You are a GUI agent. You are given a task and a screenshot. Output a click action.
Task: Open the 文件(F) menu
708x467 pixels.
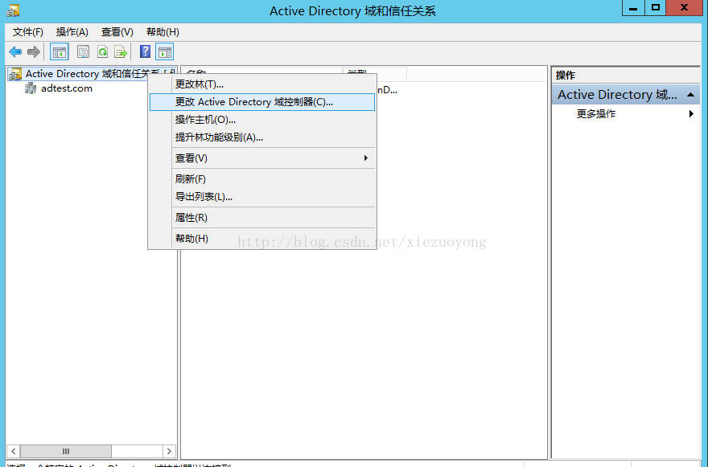point(28,32)
